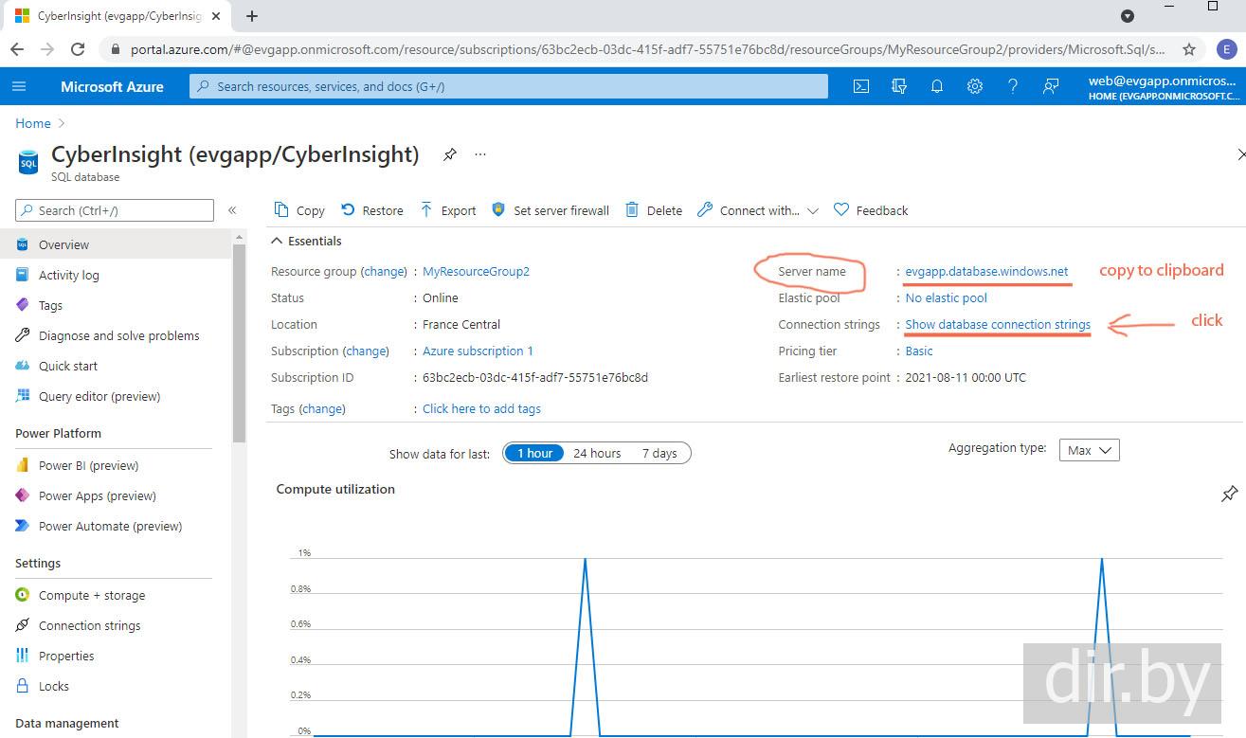The image size is (1246, 738).
Task: Open the Aggregation type Max dropdown
Action: pyautogui.click(x=1089, y=450)
